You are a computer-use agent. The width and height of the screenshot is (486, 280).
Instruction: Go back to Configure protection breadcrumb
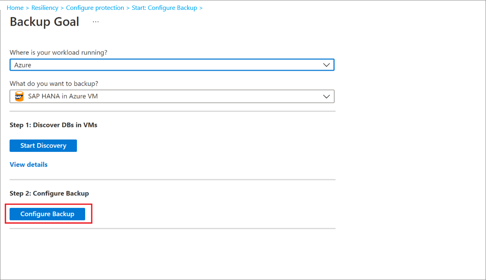pos(95,7)
